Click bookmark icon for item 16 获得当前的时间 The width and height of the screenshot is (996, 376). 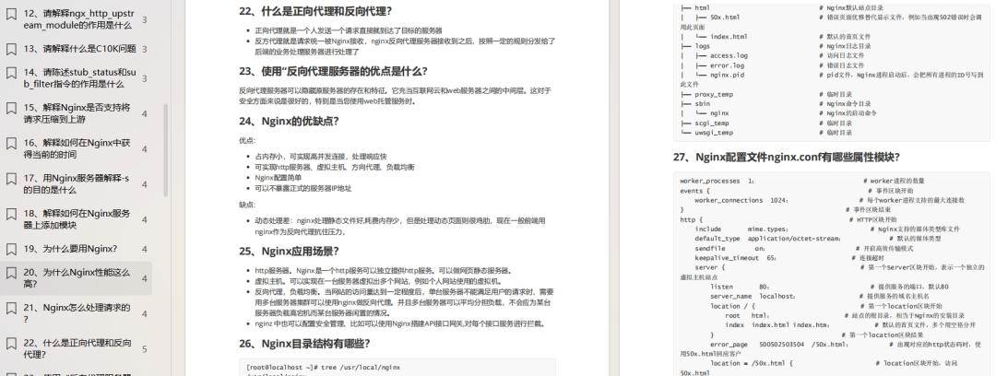click(x=11, y=143)
